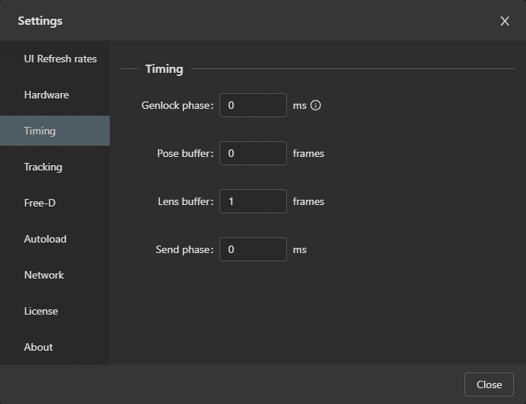This screenshot has height=404, width=526.
Task: Select the Send phase ms field
Action: (253, 249)
